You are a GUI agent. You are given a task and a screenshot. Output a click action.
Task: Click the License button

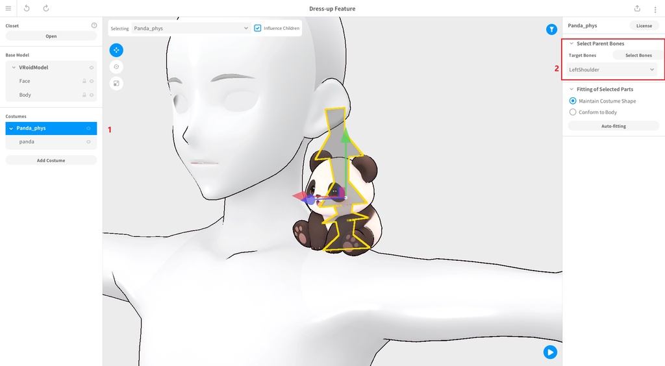[644, 25]
